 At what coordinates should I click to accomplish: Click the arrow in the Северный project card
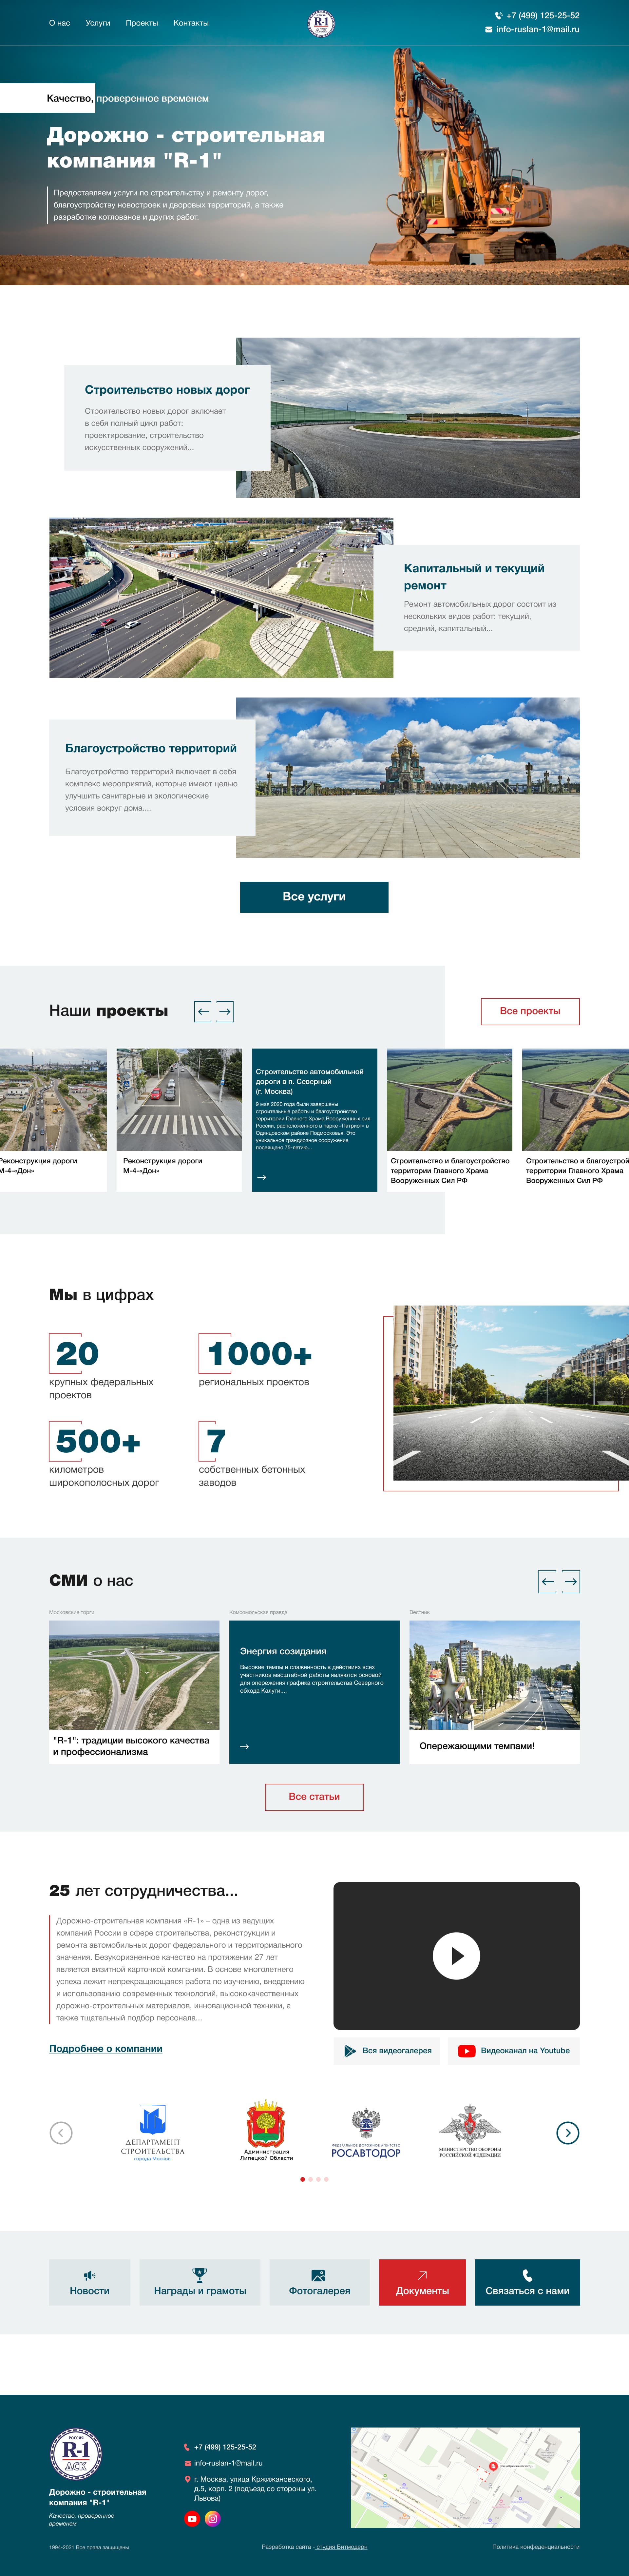tap(262, 1177)
